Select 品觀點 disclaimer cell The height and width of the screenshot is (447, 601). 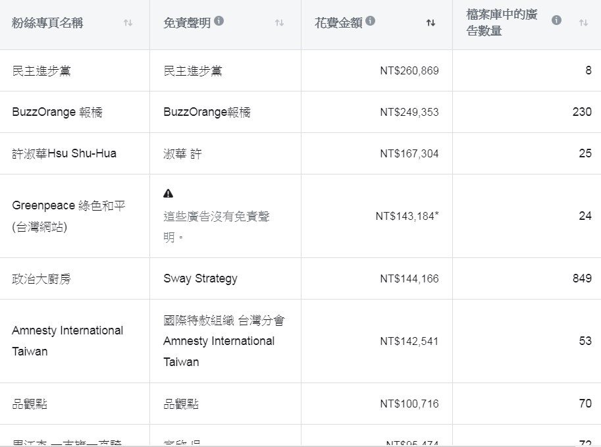181,404
